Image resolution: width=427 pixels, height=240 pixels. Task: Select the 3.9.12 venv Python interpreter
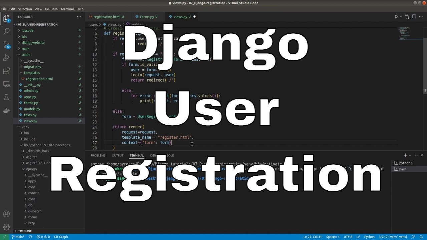pyautogui.click(x=393, y=237)
